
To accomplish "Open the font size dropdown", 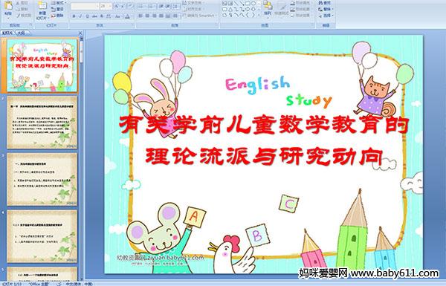I will click(110, 6).
